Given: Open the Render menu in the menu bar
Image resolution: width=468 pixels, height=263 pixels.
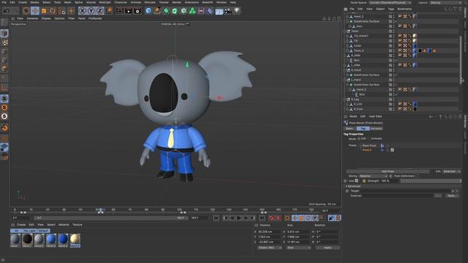Looking at the screenshot, I should tap(176, 2).
